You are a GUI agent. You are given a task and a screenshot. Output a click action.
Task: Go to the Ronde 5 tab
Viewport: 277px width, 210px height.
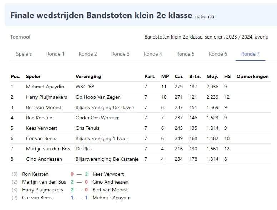(x=185, y=54)
